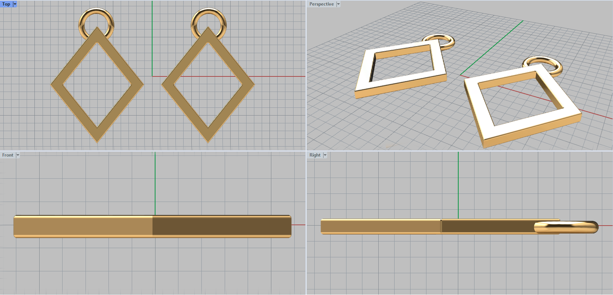
Task: Select the Front viewport title label
Action: click(x=8, y=155)
